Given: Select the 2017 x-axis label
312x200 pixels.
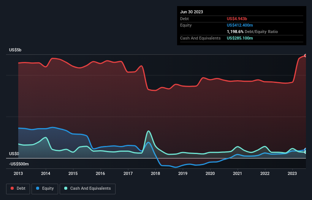Looking at the screenshot, I should 128,173.
